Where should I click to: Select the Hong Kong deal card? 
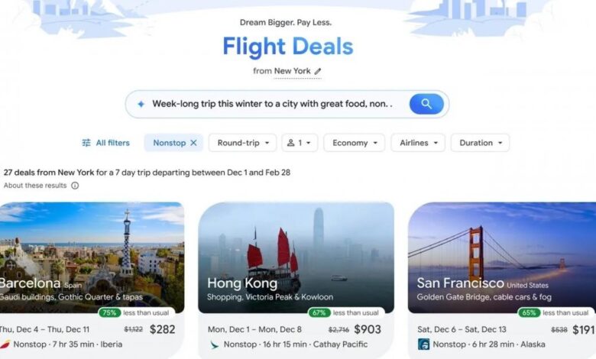296,280
